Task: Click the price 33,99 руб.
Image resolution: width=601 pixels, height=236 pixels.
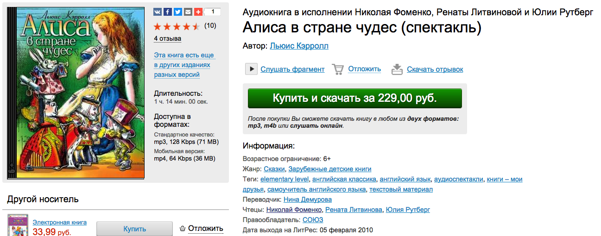Action: (x=52, y=232)
